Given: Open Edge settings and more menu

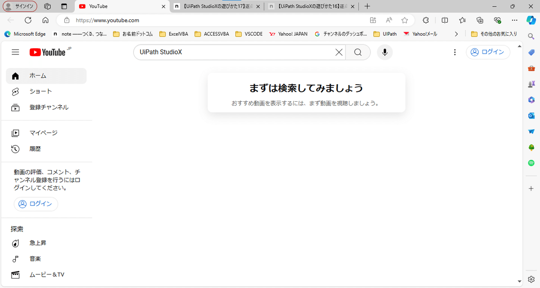Looking at the screenshot, I should tap(515, 20).
